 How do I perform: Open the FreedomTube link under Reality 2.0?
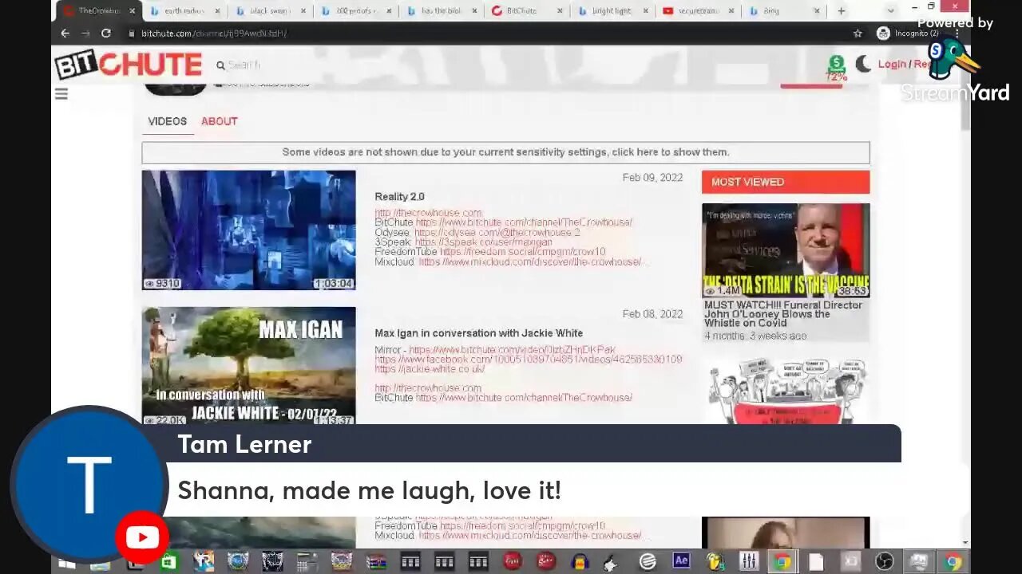point(522,251)
